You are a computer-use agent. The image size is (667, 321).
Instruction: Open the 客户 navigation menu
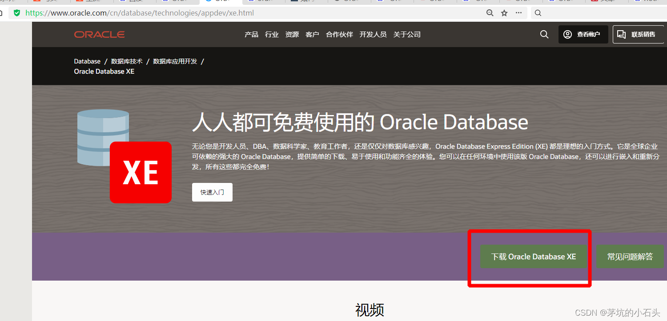pyautogui.click(x=313, y=35)
